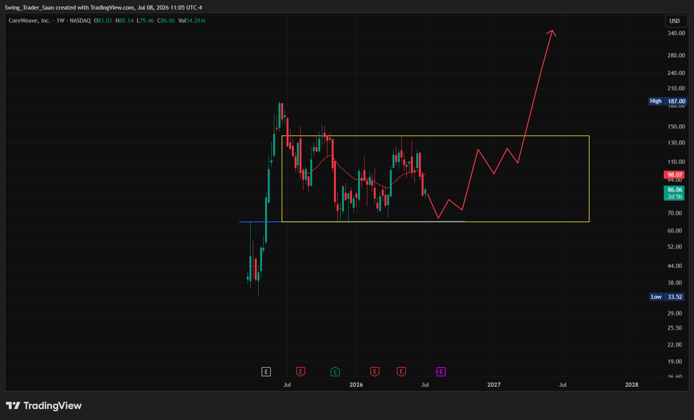
Task: Click the red earnings marker nearest the Jul 2025 axis label
Action: click(300, 371)
